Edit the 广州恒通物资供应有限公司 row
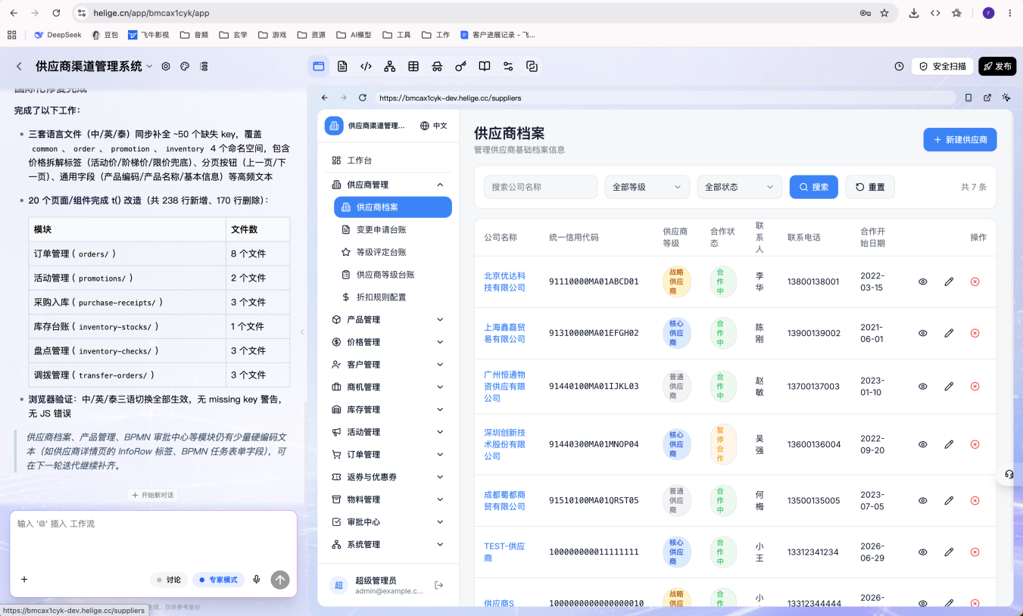Viewport: 1023px width, 616px height. pyautogui.click(x=949, y=386)
